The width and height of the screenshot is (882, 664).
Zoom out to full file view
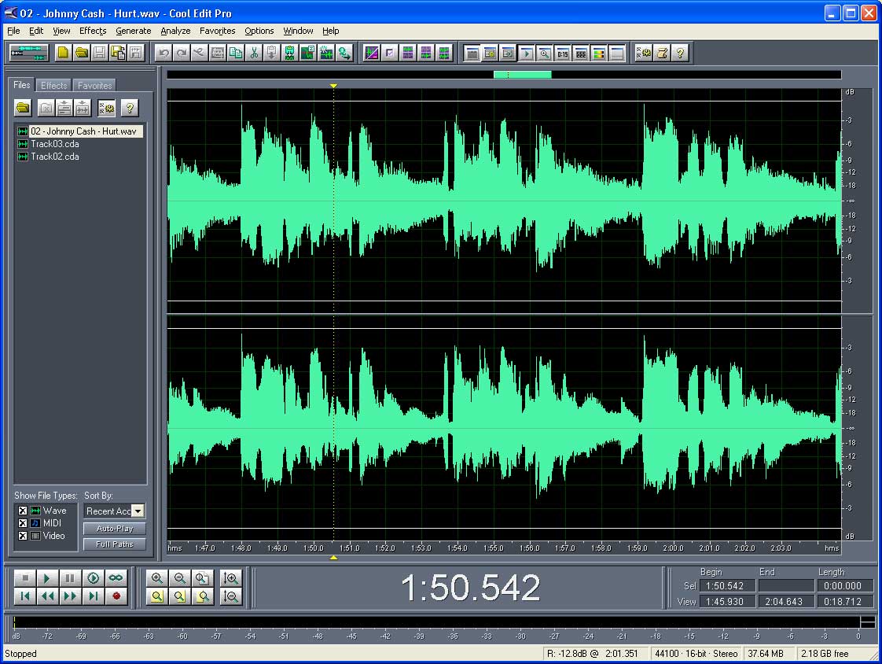coord(202,578)
